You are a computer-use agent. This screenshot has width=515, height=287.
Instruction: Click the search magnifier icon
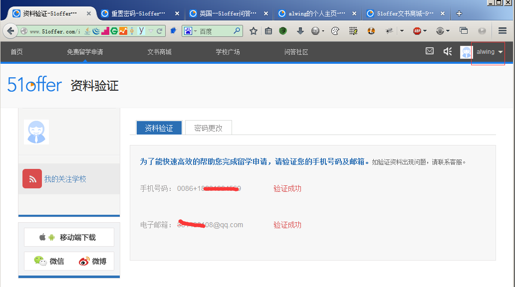point(237,31)
